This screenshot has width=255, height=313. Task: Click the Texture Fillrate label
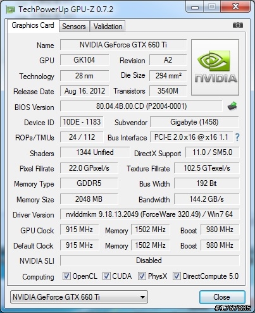[x=148, y=169]
